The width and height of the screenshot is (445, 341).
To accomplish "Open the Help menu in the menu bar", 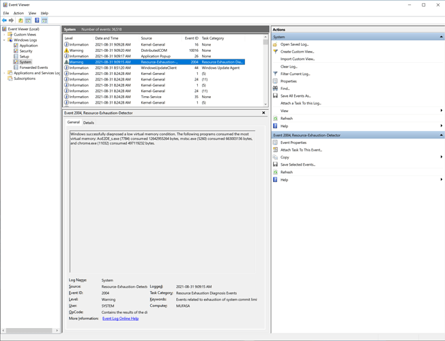I will pyautogui.click(x=44, y=13).
